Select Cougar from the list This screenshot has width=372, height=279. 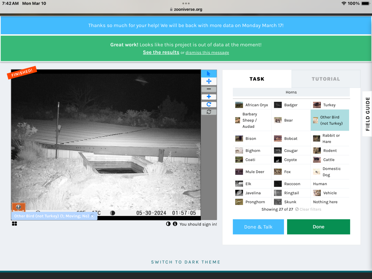[x=291, y=151]
